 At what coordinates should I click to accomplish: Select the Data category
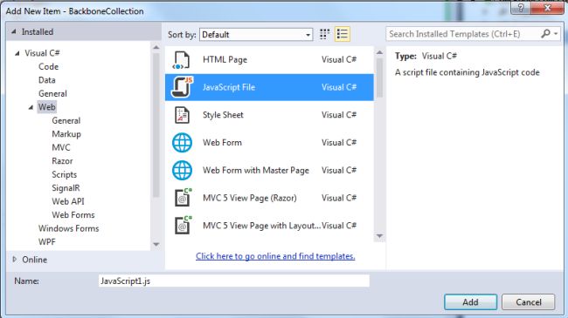(47, 80)
